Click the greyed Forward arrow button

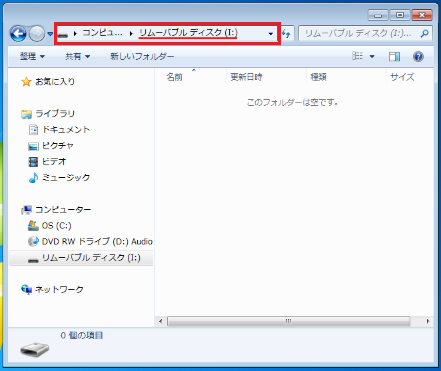(37, 34)
